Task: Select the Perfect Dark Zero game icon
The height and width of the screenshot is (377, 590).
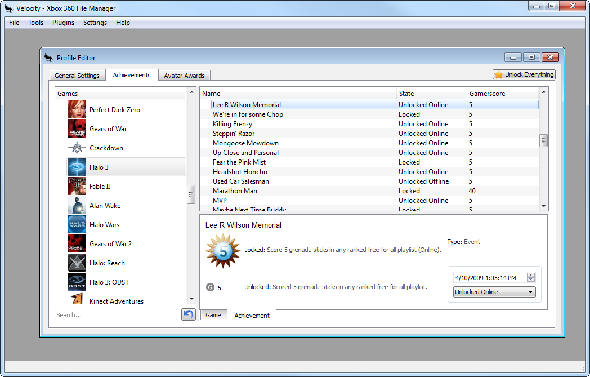Action: pos(77,109)
